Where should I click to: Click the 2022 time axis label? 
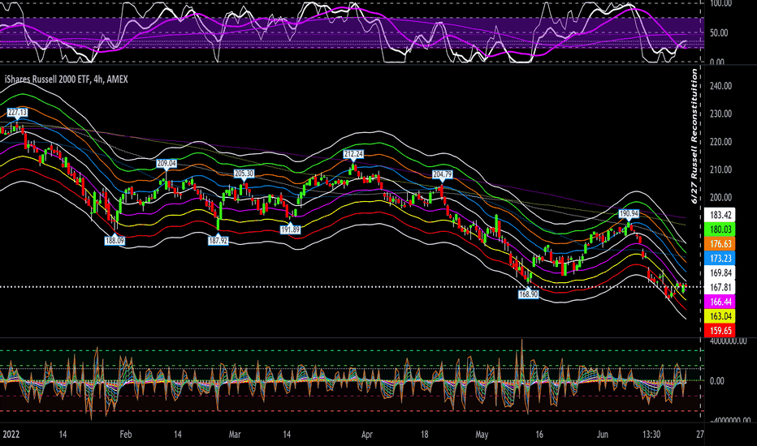point(11,435)
